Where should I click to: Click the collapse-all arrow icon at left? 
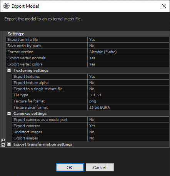click(3, 140)
